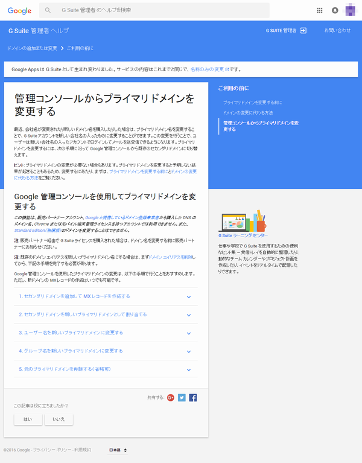Image resolution: width=362 pixels, height=463 pixels.
Task: Open the 利用規約 footer link
Action: point(83,450)
